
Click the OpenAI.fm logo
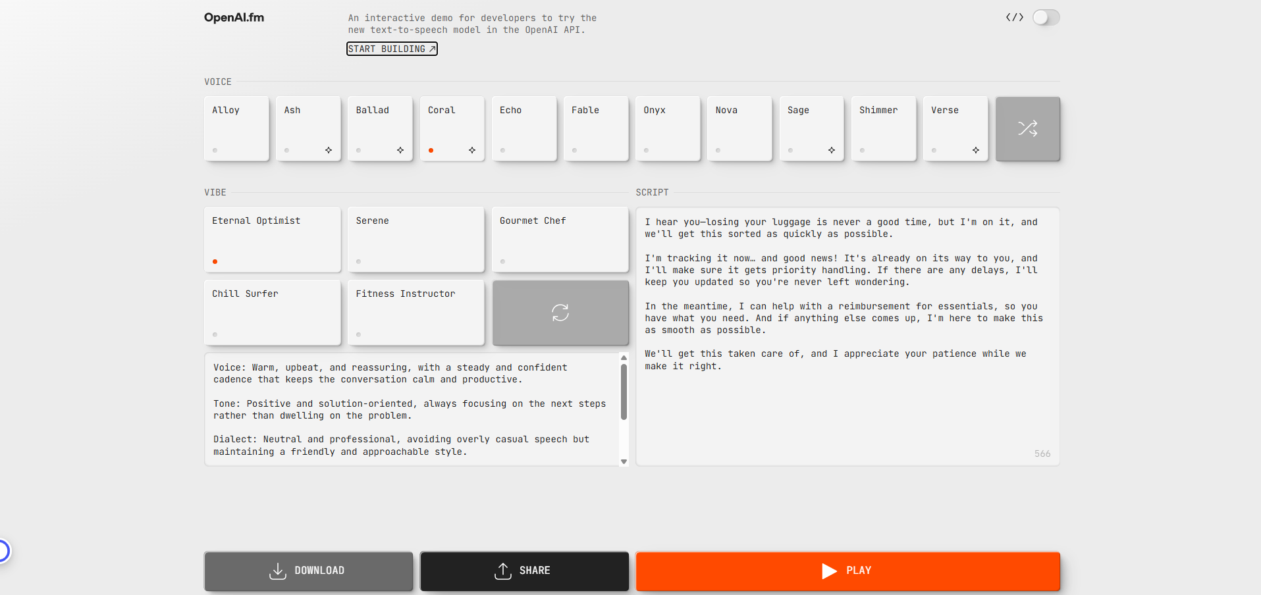(x=234, y=18)
